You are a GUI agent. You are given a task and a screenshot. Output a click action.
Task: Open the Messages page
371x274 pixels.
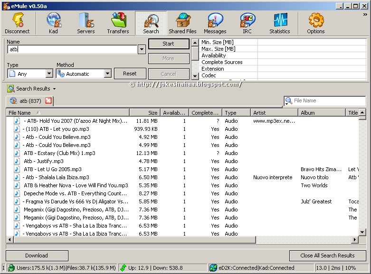tap(215, 23)
